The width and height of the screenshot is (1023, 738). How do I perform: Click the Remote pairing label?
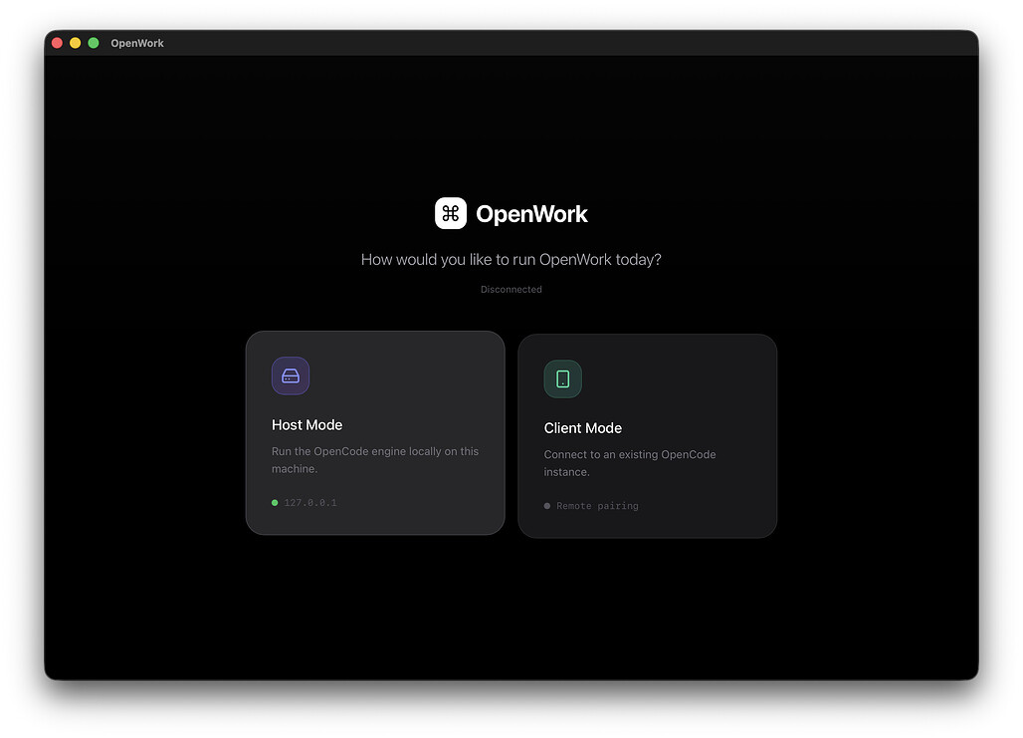click(x=597, y=506)
